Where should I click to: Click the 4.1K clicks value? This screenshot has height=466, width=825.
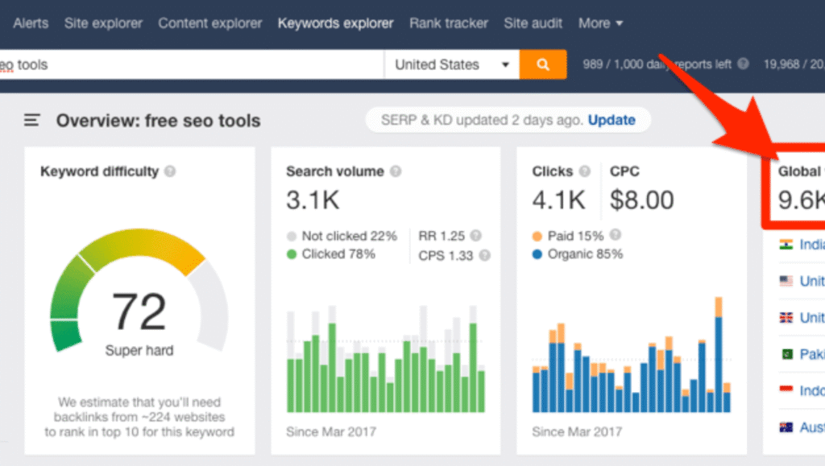coord(559,200)
